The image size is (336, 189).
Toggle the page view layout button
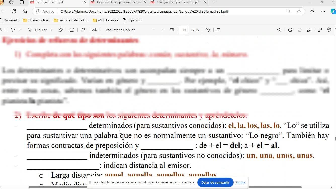[219, 30]
